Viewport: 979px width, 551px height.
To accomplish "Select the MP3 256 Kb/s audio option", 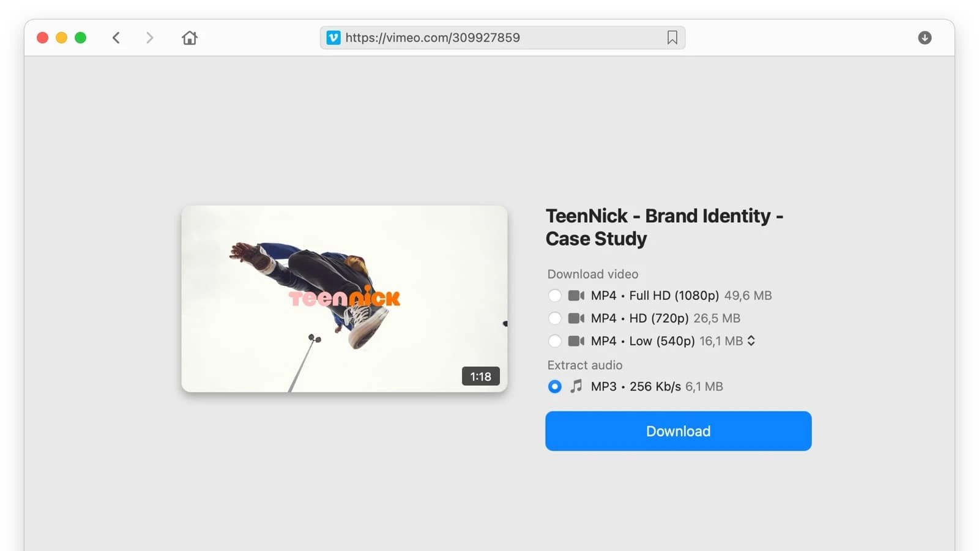I will 554,386.
